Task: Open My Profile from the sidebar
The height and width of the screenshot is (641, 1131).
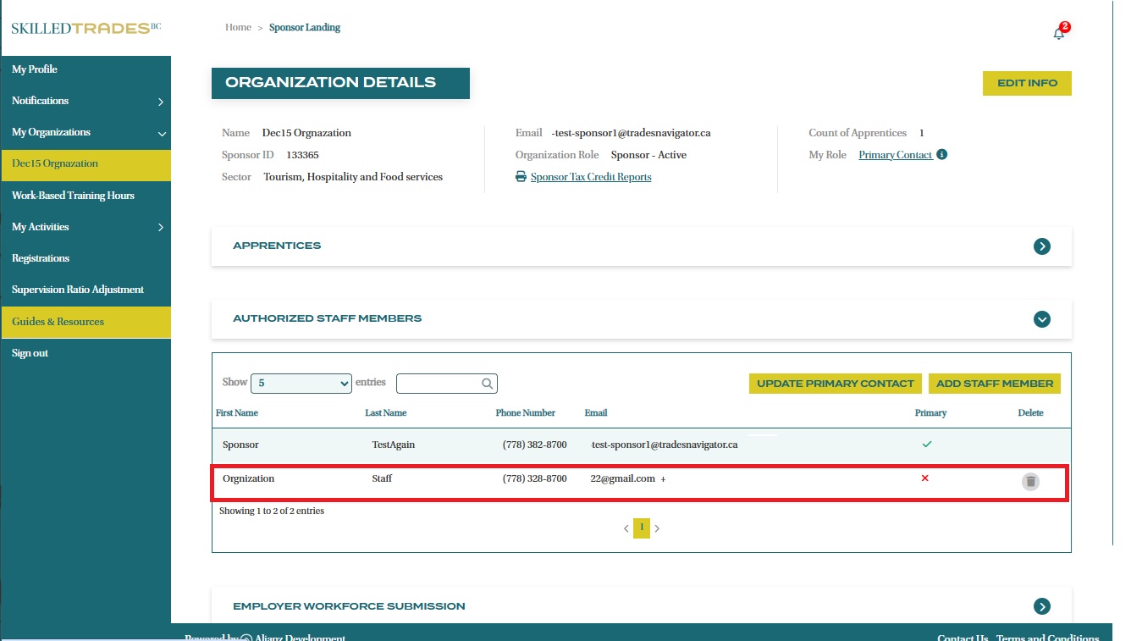Action: point(35,69)
